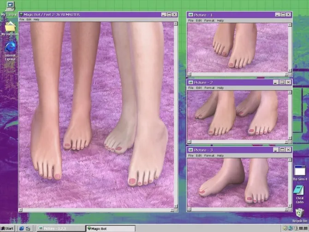Open Format menu in Picture - 1 window

point(209,20)
